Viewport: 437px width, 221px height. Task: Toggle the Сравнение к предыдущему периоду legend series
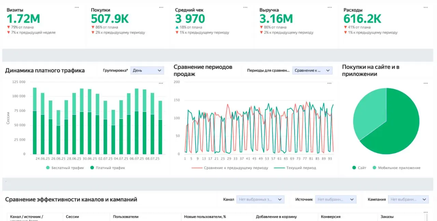[230, 168]
